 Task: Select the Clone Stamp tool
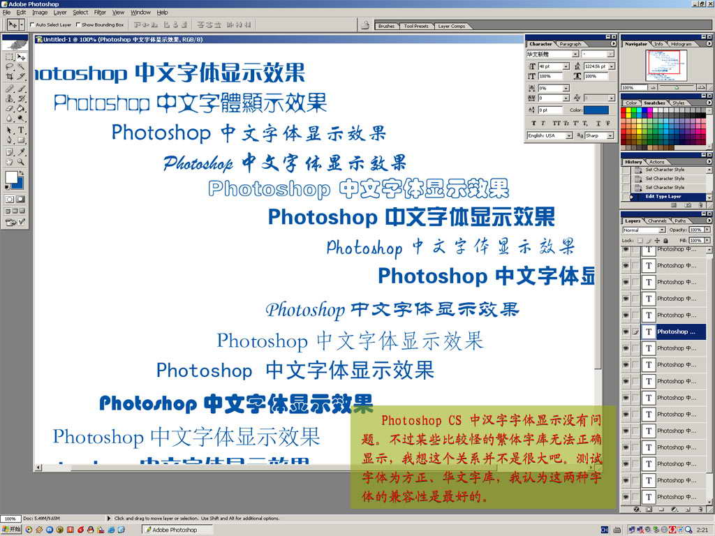[x=9, y=98]
